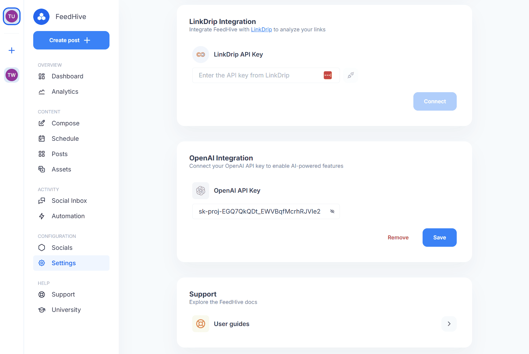Navigate to Posts
Image resolution: width=529 pixels, height=354 pixels.
(71, 154)
